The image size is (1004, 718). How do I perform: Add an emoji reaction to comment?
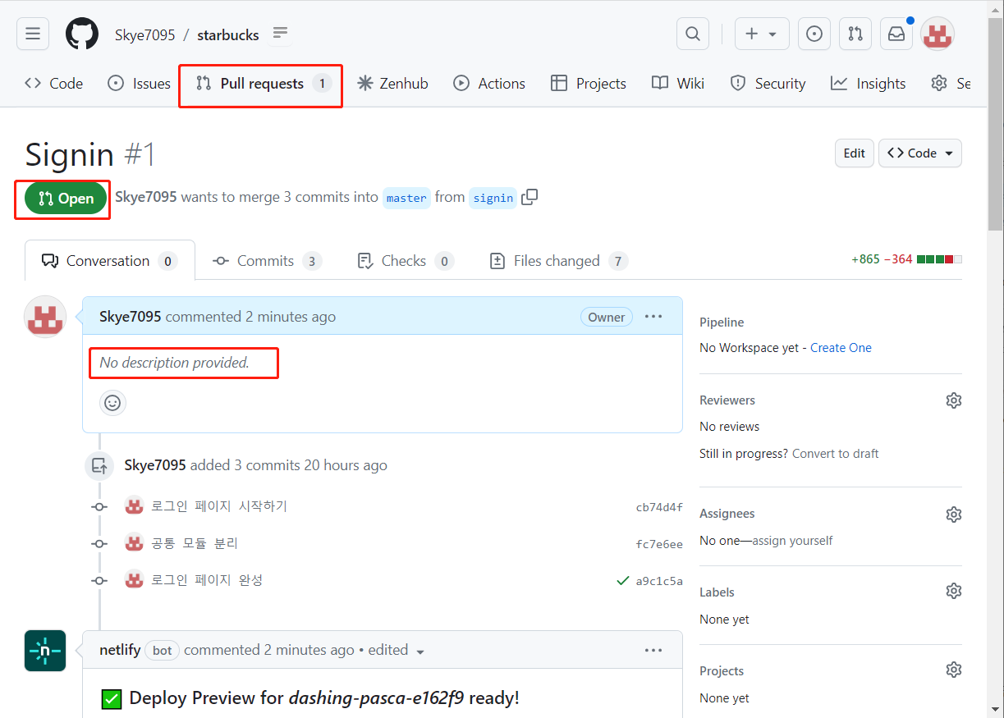tap(112, 403)
